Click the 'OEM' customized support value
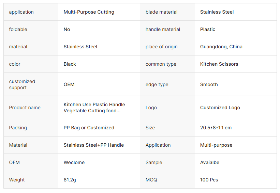280x193 pixels. 69,84
